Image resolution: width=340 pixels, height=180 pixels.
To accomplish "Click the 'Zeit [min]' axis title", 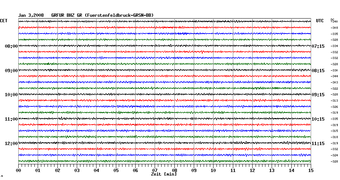I will coord(164,174).
